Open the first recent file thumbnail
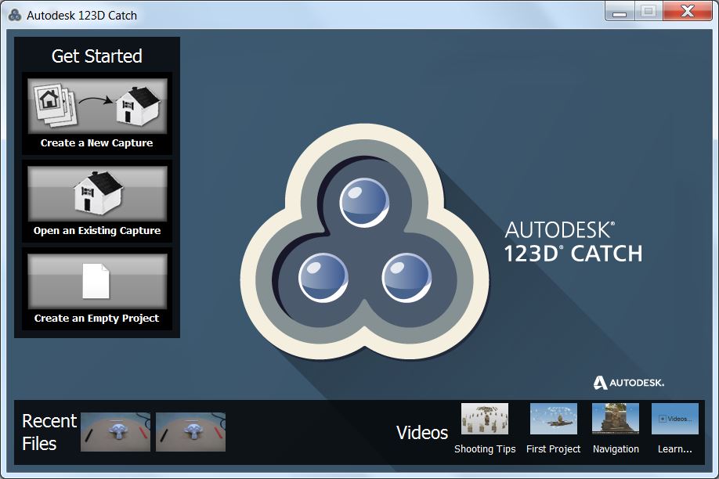This screenshot has width=719, height=479. click(x=116, y=432)
